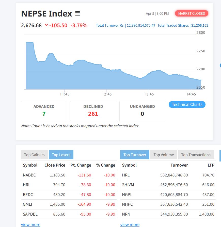Click the red down arrow next to -105.50
The image size is (221, 227).
[x=46, y=25]
